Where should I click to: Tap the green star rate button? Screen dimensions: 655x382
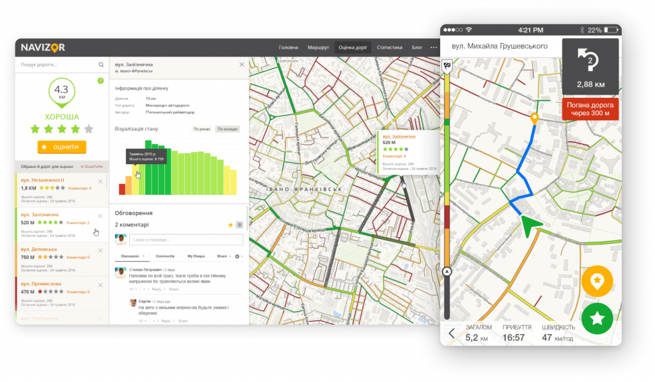597,318
